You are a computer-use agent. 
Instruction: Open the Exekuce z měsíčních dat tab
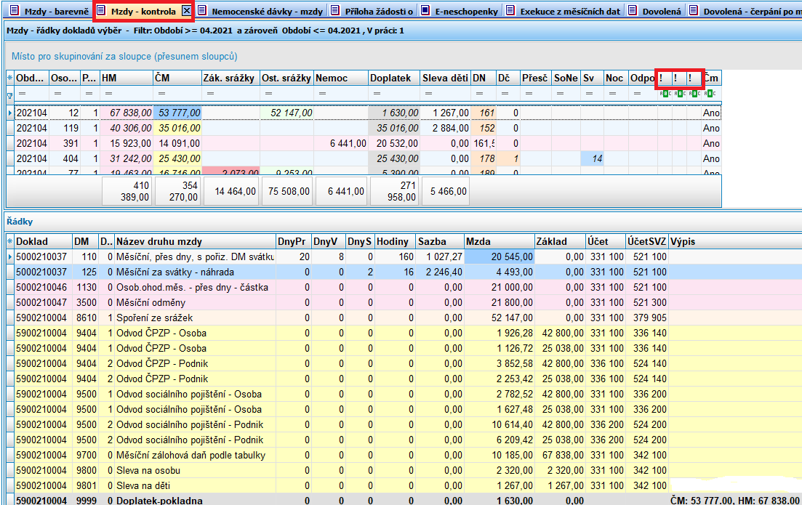(x=569, y=11)
